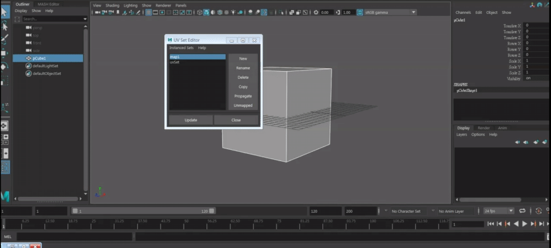Click the pCube1 mesh icon in Outliner
This screenshot has height=248, width=551.
[x=29, y=58]
